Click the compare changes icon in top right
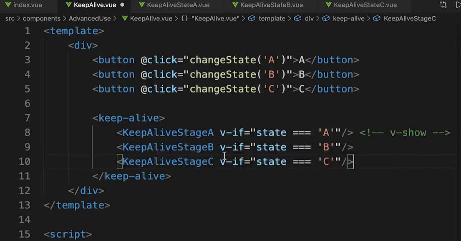The width and height of the screenshot is (461, 241). (x=443, y=5)
